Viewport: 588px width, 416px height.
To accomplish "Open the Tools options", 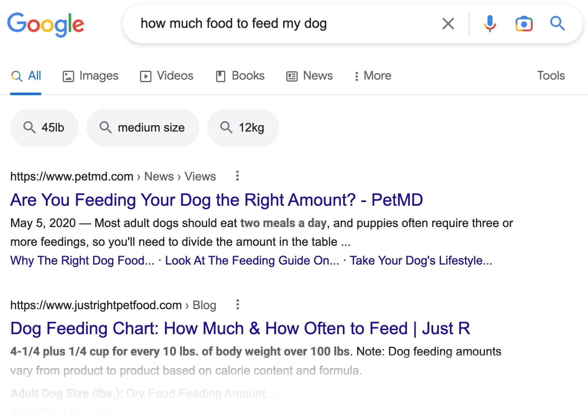I will coord(551,76).
